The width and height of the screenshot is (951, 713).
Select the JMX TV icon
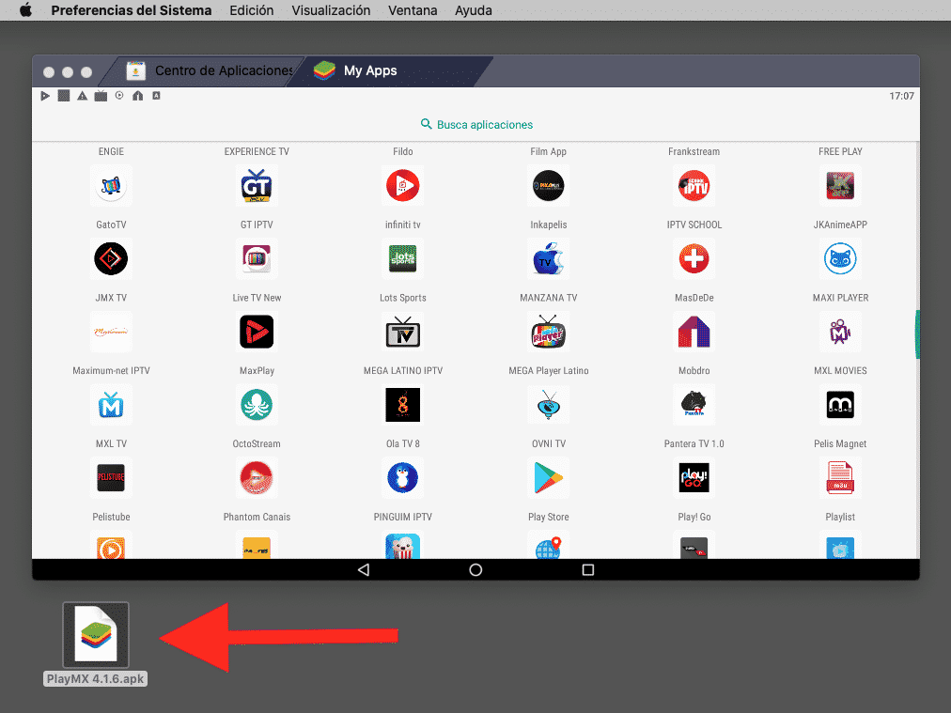(x=111, y=258)
